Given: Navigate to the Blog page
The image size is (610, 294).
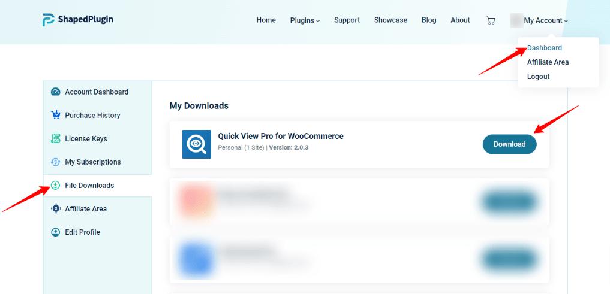Looking at the screenshot, I should [429, 20].
